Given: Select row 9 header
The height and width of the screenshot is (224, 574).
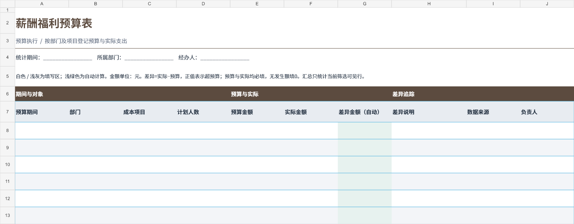Looking at the screenshot, I should click(x=7, y=148).
